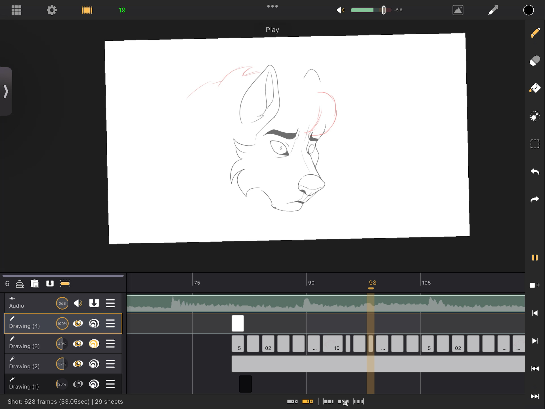Image resolution: width=545 pixels, height=409 pixels.
Task: Hide the Drawing (3) layer
Action: [x=78, y=344]
